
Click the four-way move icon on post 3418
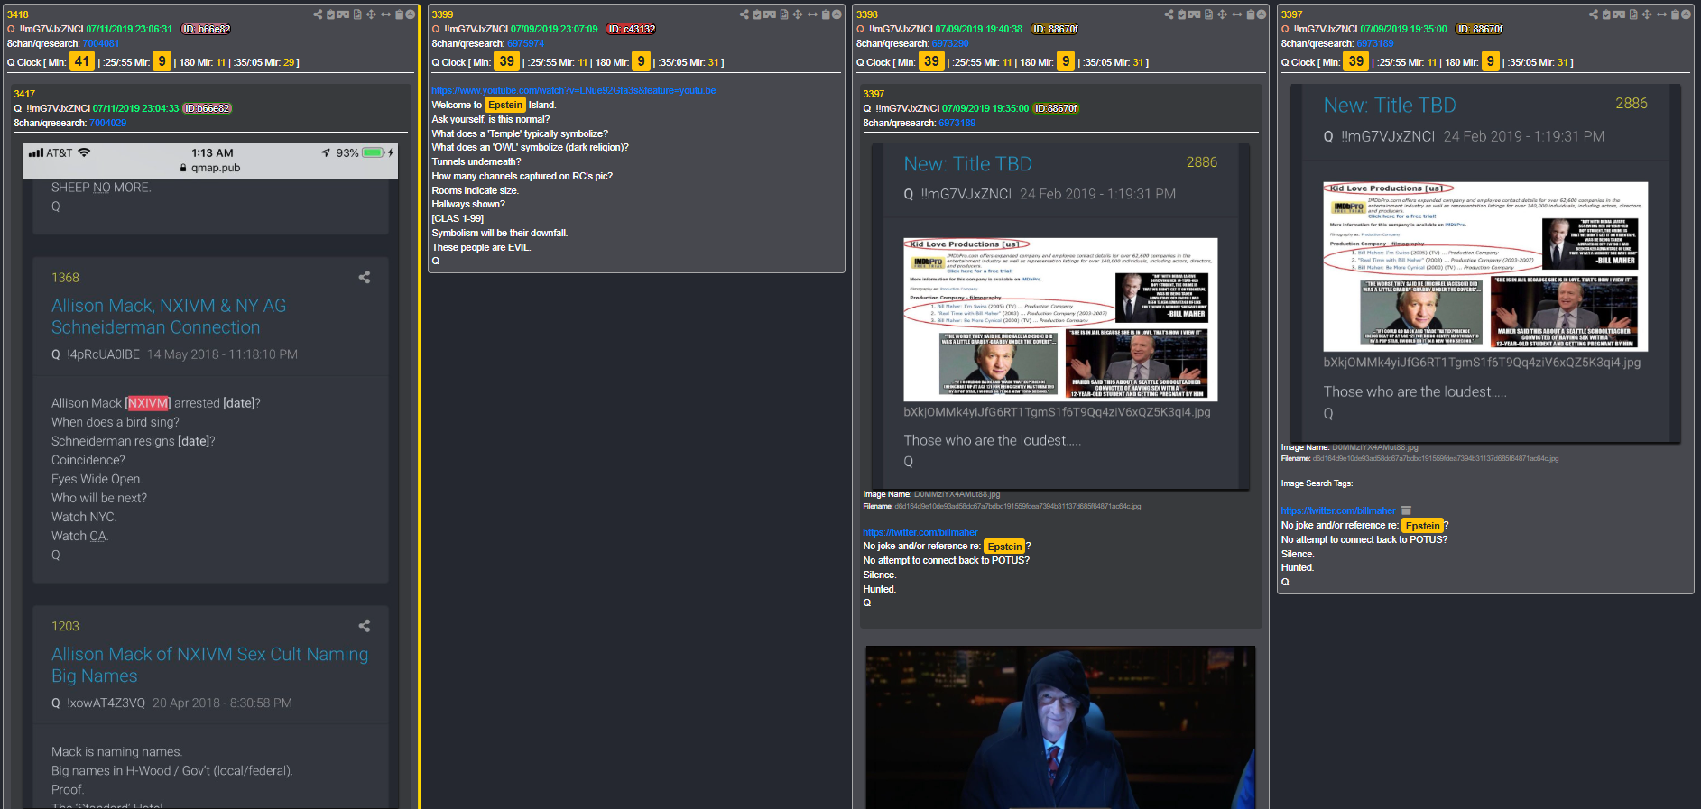click(x=371, y=14)
